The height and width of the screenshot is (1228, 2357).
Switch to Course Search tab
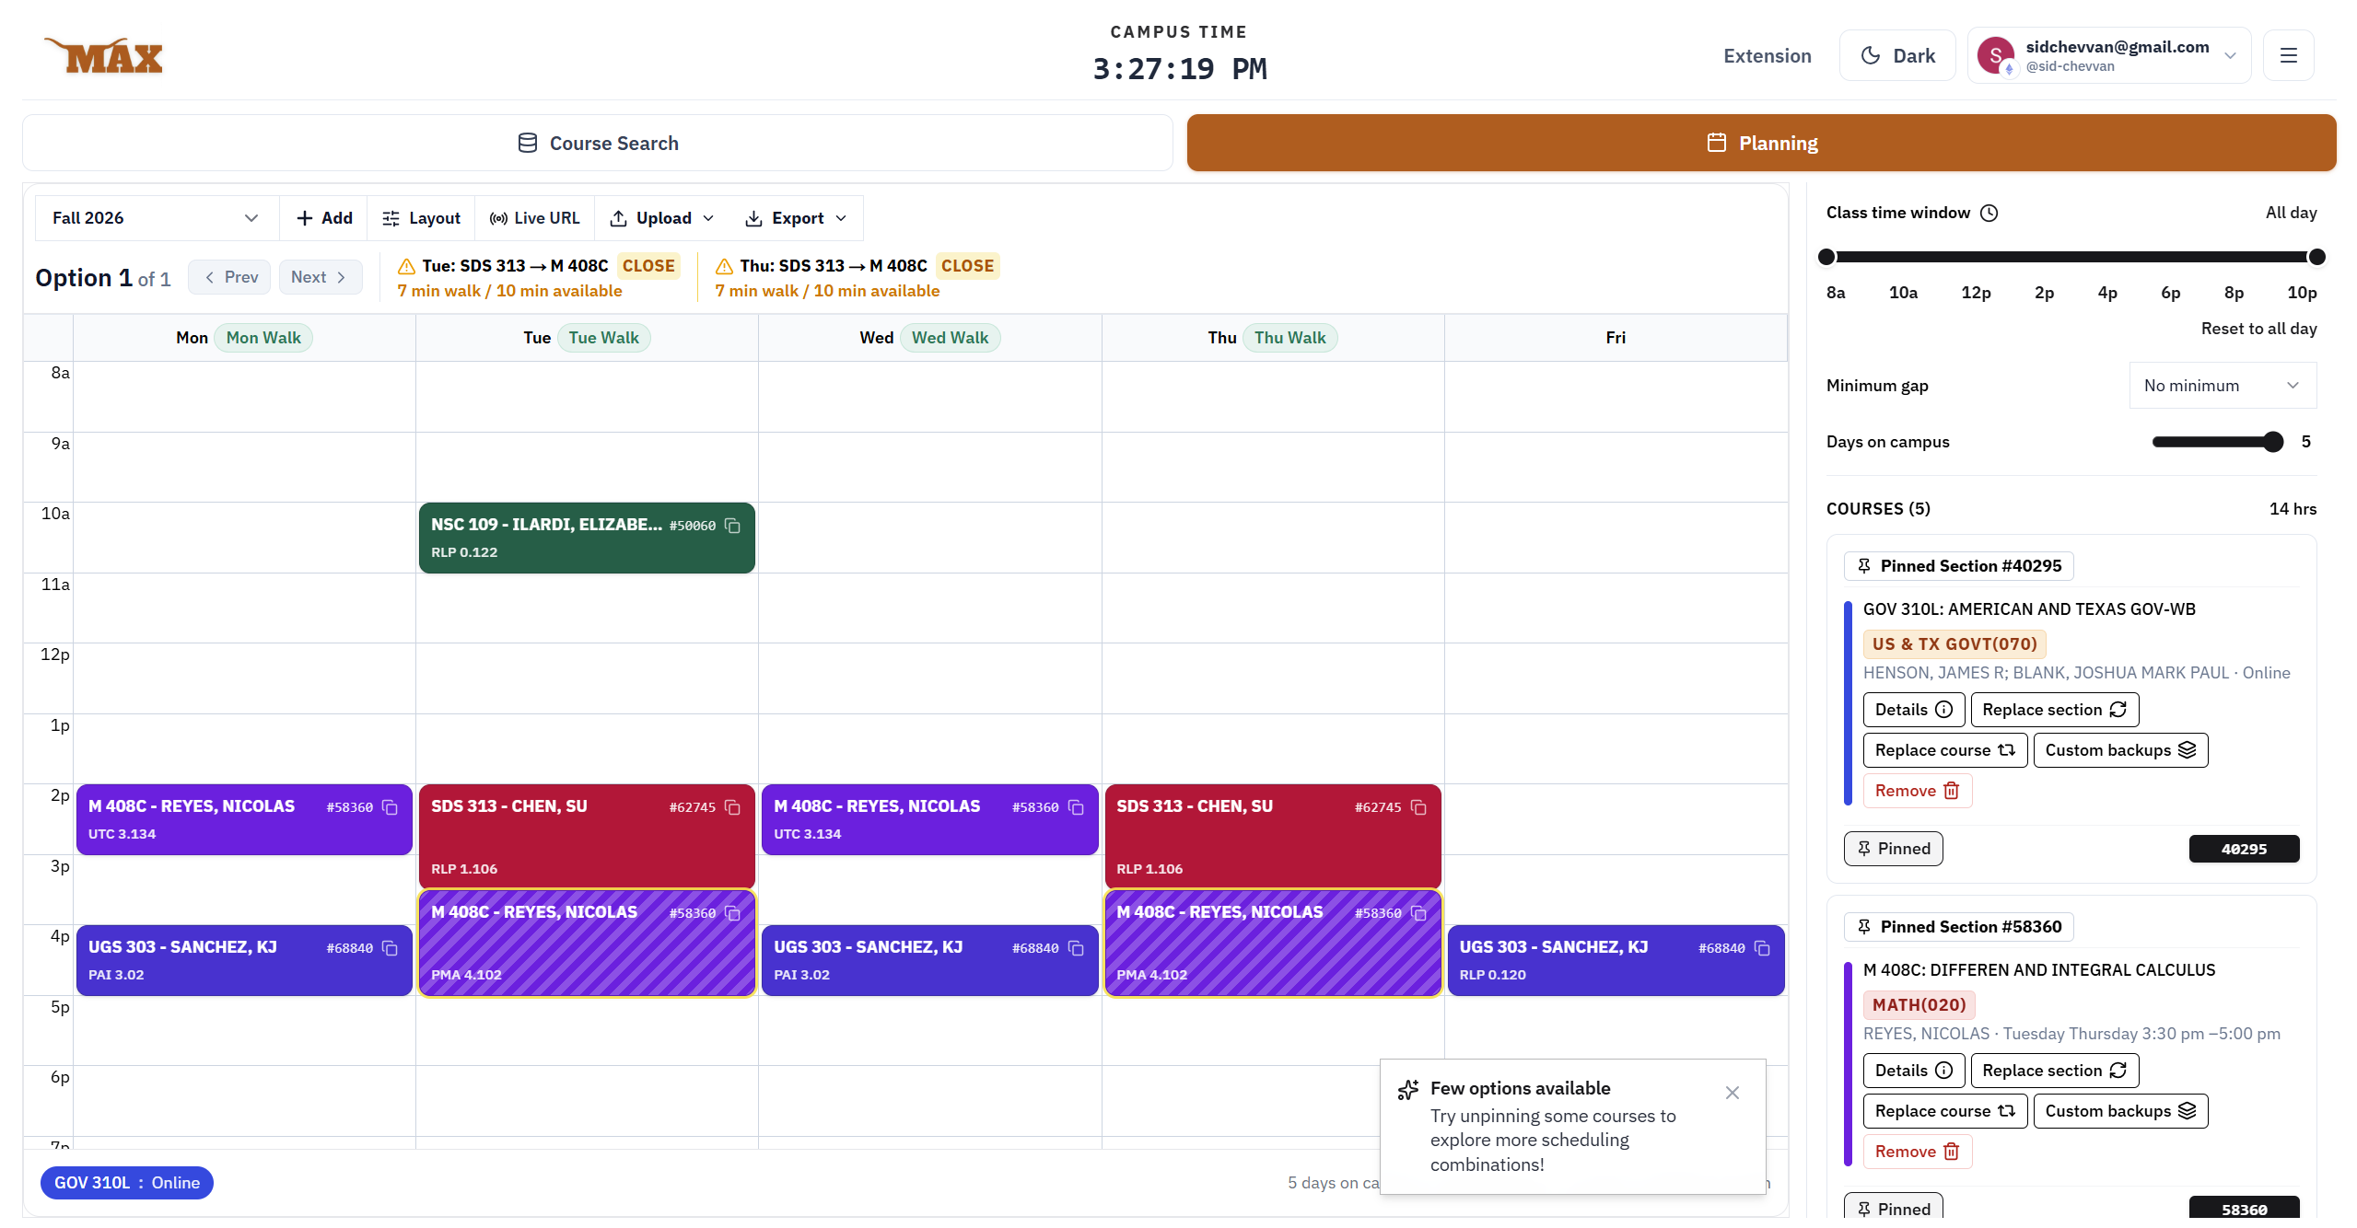[598, 144]
